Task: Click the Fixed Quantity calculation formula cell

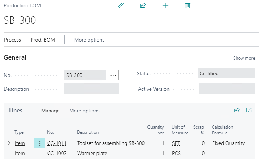Action: click(x=229, y=143)
